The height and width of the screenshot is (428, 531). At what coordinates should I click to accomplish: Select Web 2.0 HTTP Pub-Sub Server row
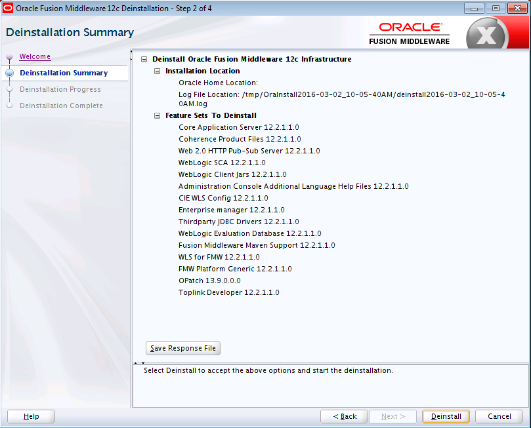(249, 151)
